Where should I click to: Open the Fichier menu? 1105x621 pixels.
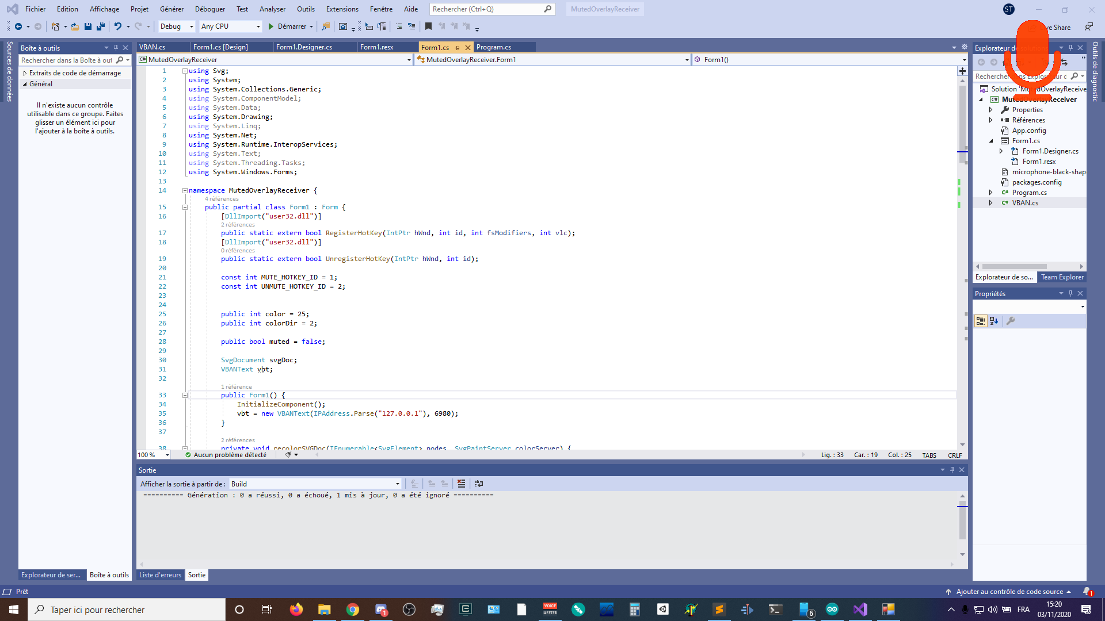coord(35,9)
